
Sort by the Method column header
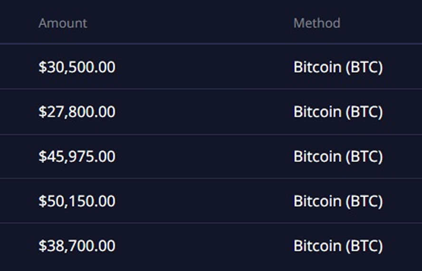[x=316, y=23]
